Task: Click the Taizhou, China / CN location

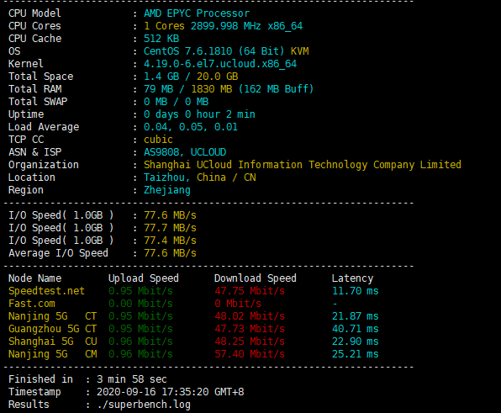Action: [200, 177]
